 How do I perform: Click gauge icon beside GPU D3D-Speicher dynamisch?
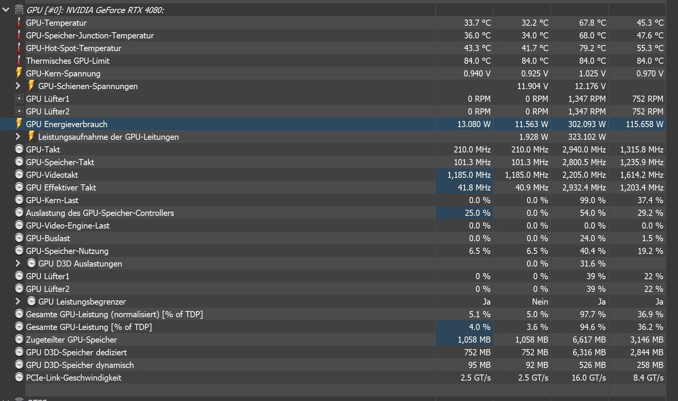tap(19, 365)
